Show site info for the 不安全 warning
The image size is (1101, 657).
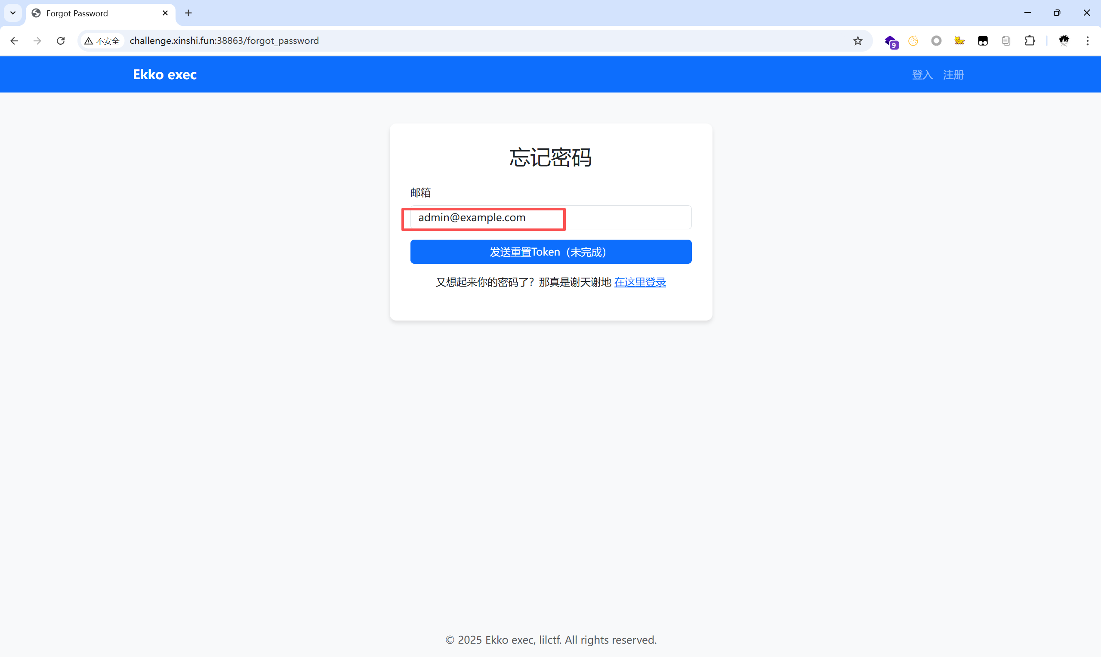102,41
